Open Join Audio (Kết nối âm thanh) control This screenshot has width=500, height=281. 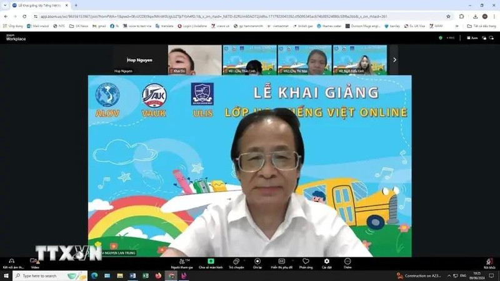click(x=12, y=264)
